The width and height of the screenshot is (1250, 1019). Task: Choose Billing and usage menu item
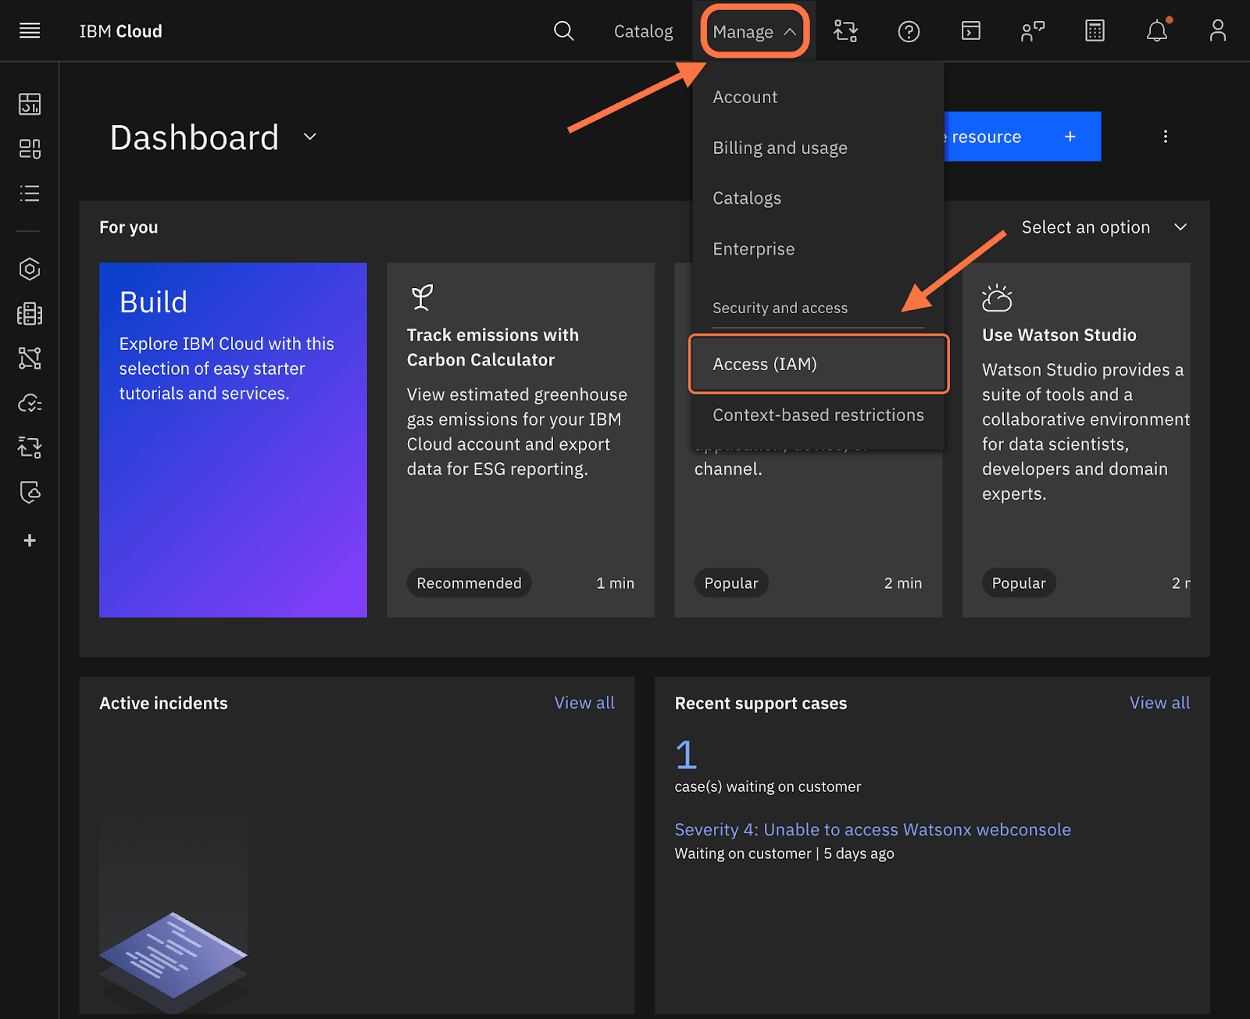pos(780,148)
